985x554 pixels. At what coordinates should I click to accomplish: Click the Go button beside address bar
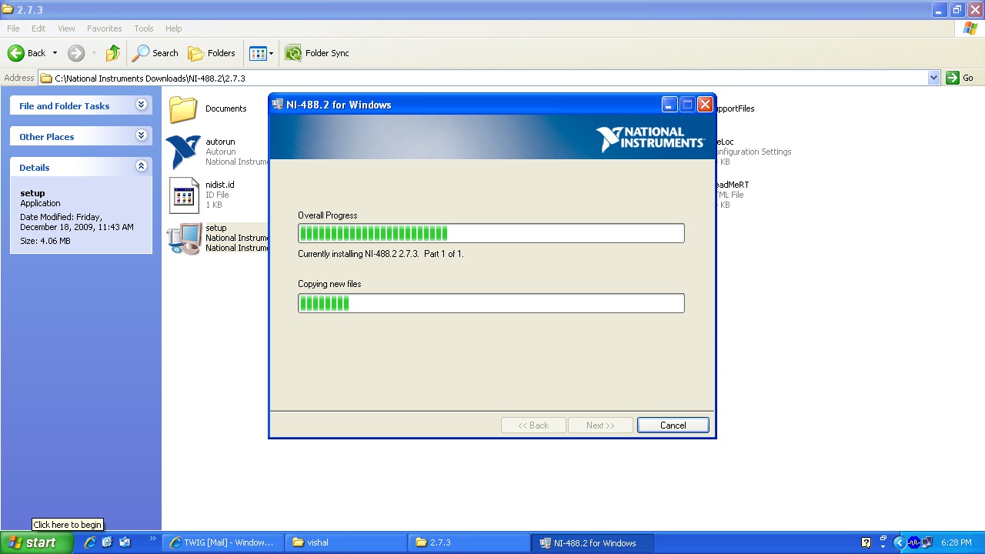(960, 78)
